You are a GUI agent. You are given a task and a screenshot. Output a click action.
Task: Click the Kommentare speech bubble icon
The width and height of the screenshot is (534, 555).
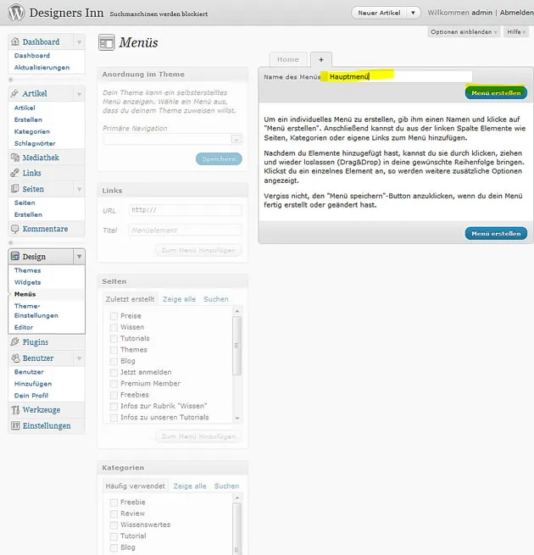pos(15,229)
